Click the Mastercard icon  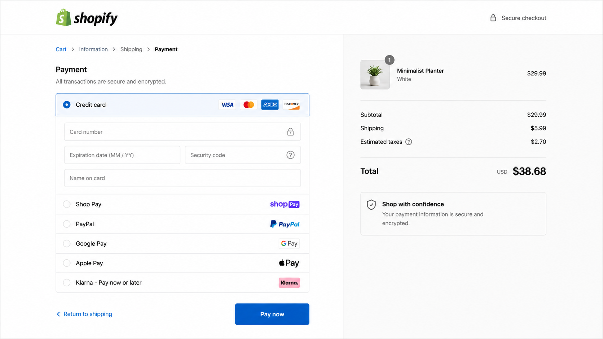(x=248, y=105)
